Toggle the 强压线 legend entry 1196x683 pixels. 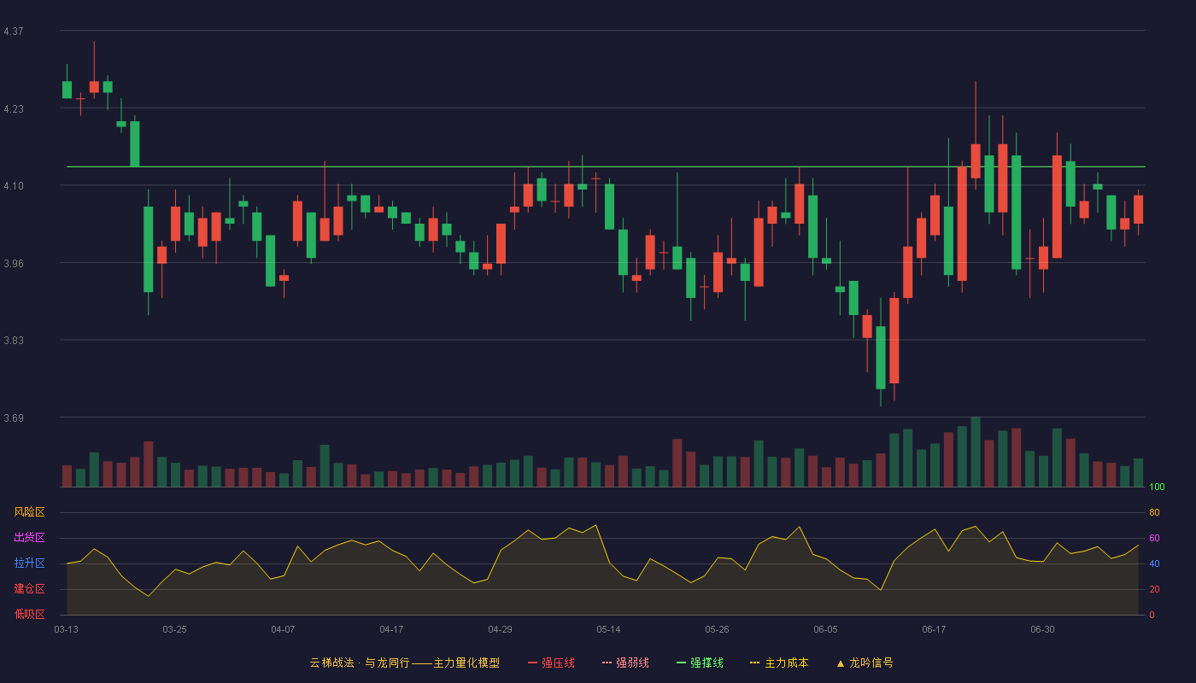click(551, 663)
